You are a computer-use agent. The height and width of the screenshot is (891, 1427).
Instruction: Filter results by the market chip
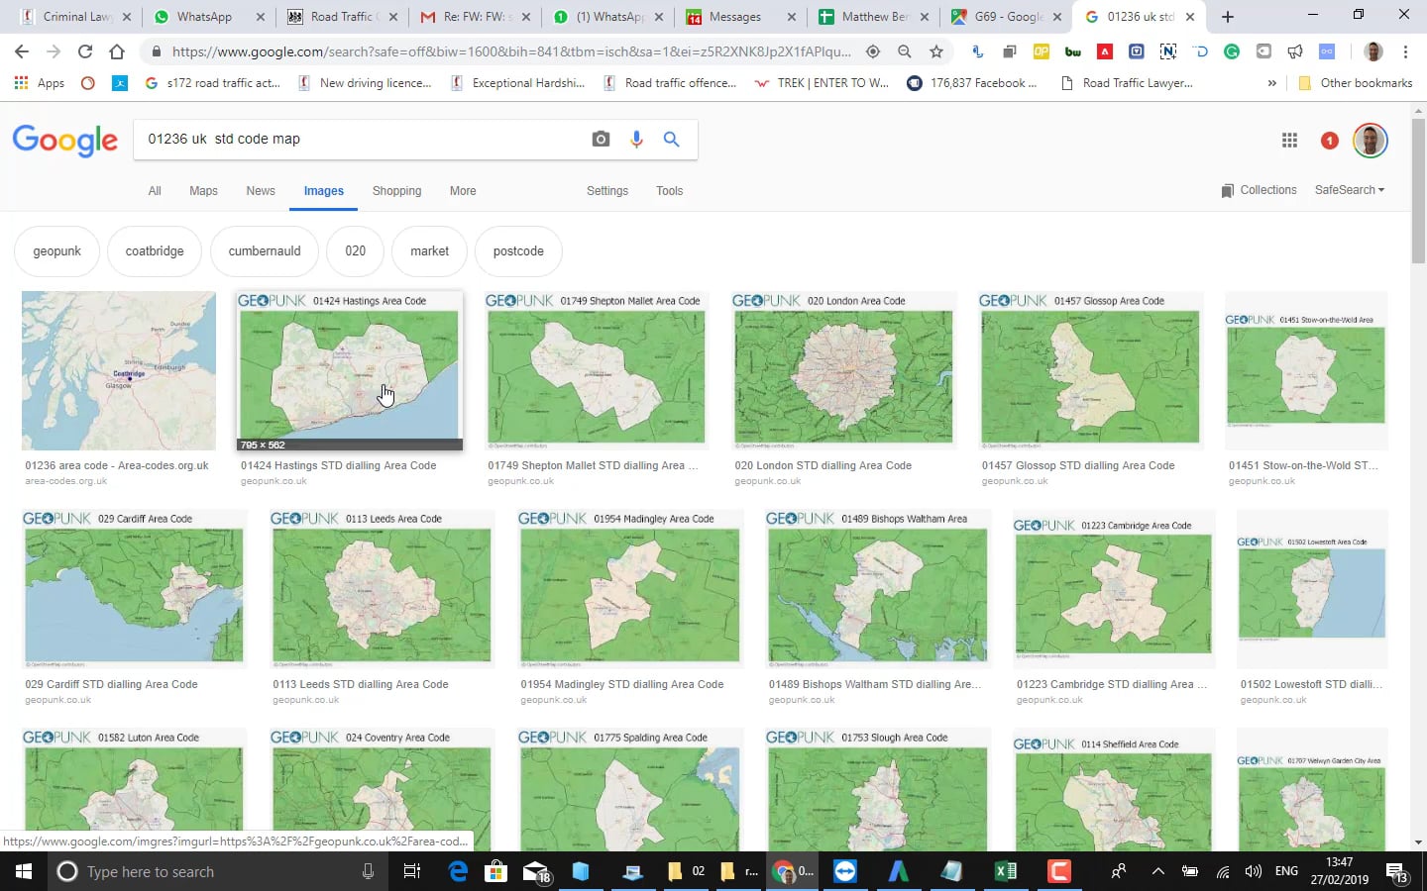point(429,251)
